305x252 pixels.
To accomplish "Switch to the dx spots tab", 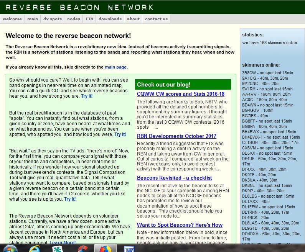I will coord(53,19).
